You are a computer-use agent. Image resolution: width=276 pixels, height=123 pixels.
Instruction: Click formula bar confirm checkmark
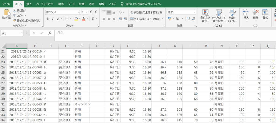pos(42,33)
